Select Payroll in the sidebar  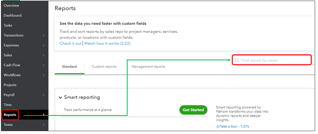pos(9,95)
